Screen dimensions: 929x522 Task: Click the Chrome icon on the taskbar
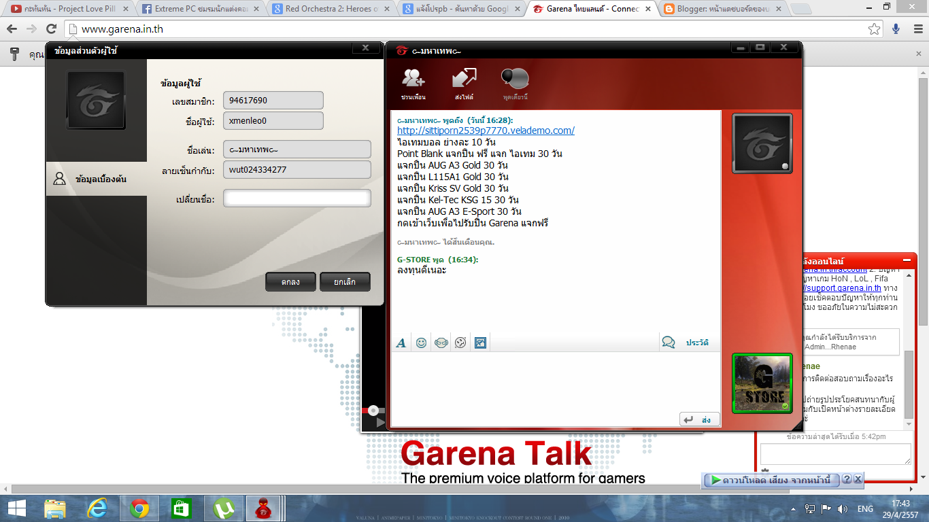pyautogui.click(x=139, y=508)
